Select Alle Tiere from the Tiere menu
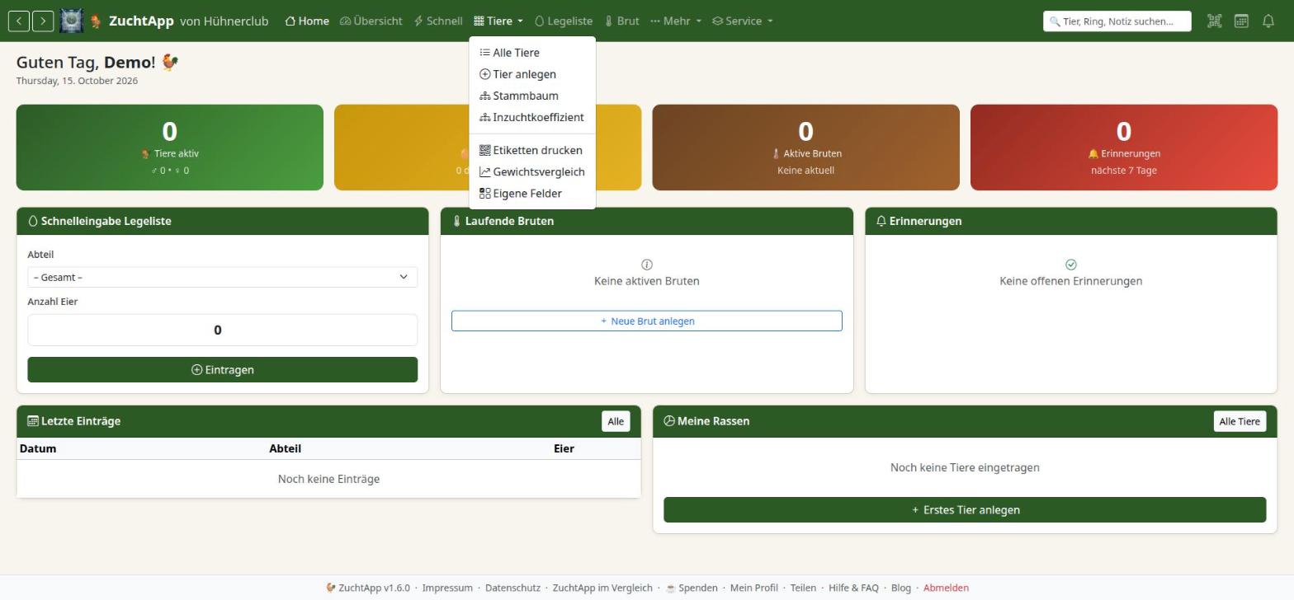Screen dimensions: 1294x600 pyautogui.click(x=532, y=53)
